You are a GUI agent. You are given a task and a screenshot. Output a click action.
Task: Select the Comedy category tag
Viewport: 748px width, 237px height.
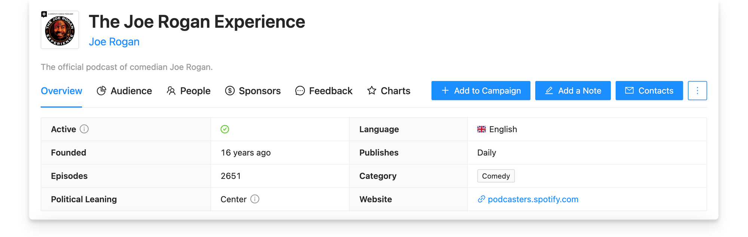click(x=496, y=176)
